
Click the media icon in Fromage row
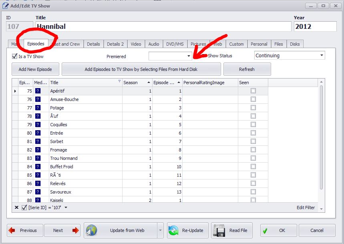click(38, 150)
